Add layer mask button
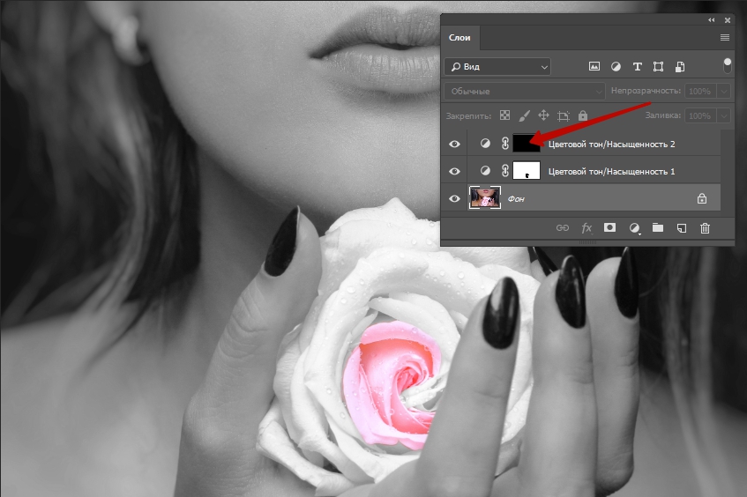Screen dimensions: 747x497 click(x=609, y=227)
